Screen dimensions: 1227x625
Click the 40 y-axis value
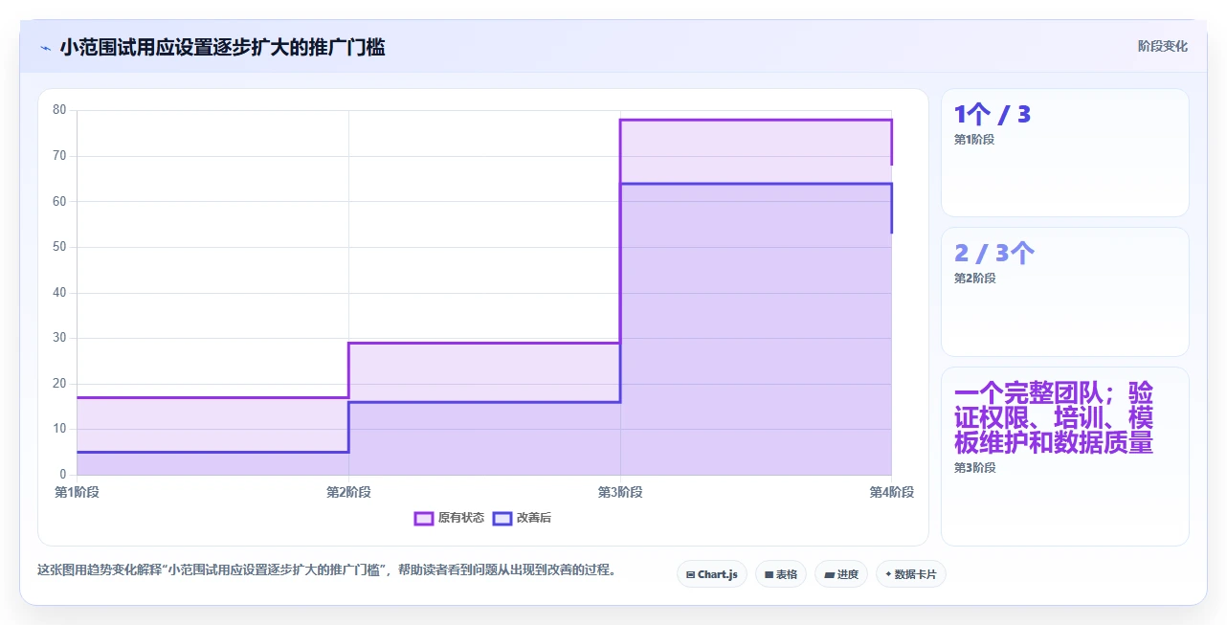point(59,292)
